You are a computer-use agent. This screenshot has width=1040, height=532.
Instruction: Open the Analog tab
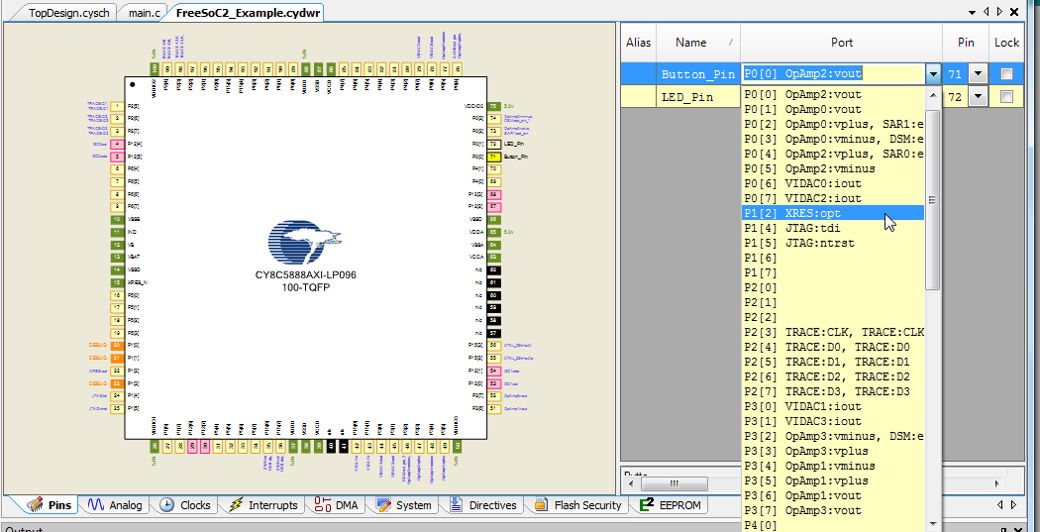[x=115, y=505]
